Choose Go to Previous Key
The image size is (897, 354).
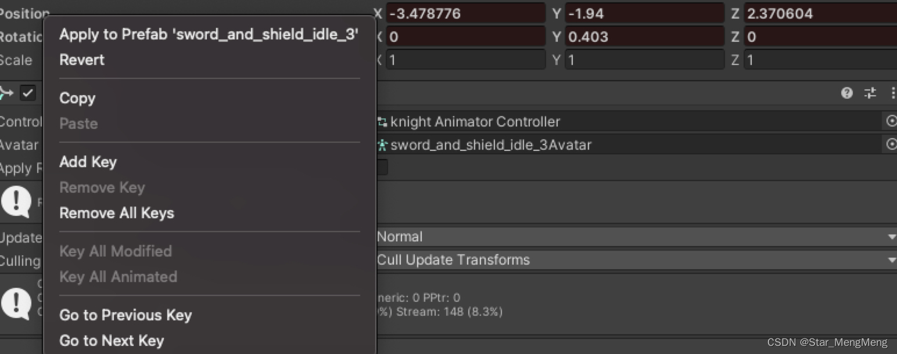point(125,315)
